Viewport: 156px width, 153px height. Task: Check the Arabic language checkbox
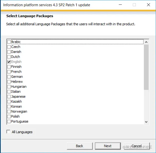(x=9, y=42)
